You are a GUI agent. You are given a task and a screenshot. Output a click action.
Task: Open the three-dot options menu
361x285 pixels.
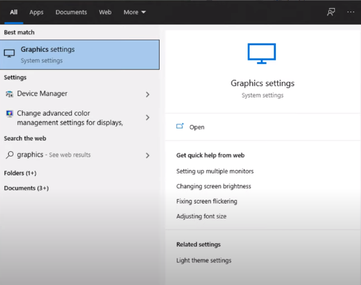coord(351,12)
